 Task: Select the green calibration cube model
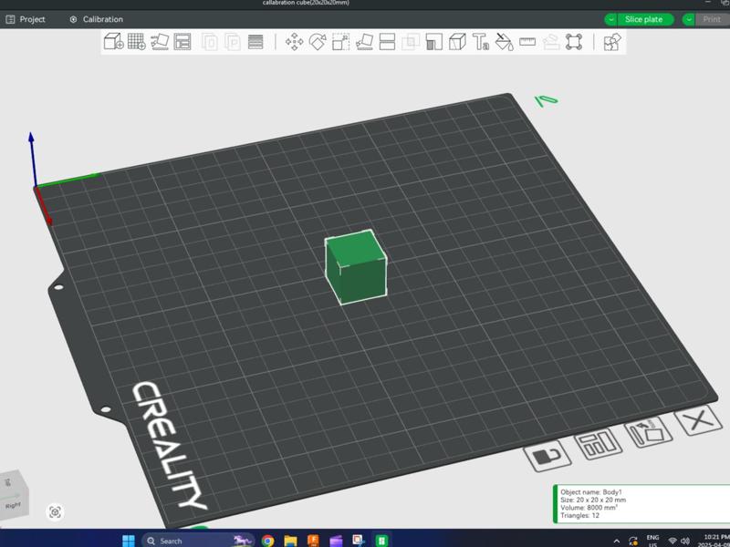tap(356, 267)
